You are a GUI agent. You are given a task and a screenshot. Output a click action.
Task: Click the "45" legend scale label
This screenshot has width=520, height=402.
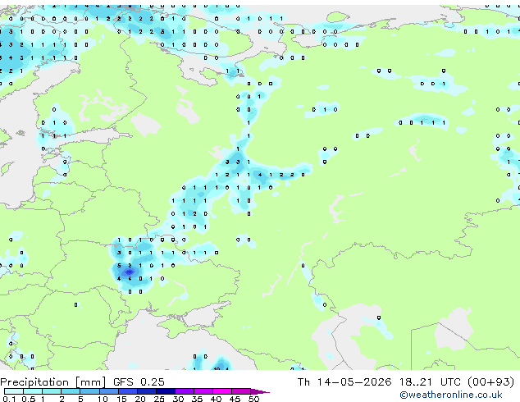point(235,399)
